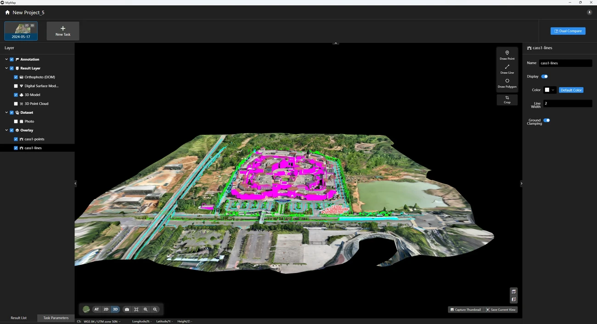597x324 pixels.
Task: Activate the Draw Polygon tool
Action: (507, 83)
